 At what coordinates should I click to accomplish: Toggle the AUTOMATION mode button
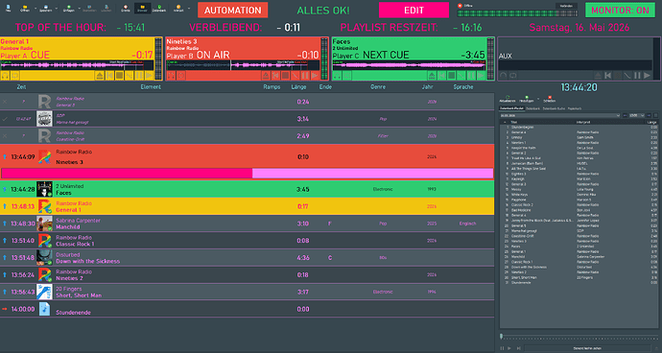[232, 11]
